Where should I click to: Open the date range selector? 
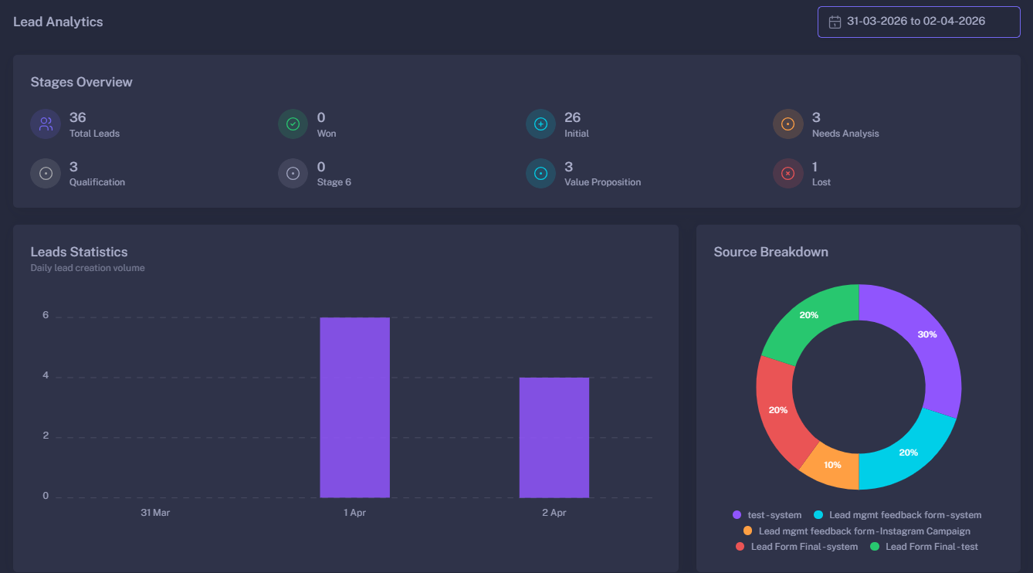tap(918, 22)
